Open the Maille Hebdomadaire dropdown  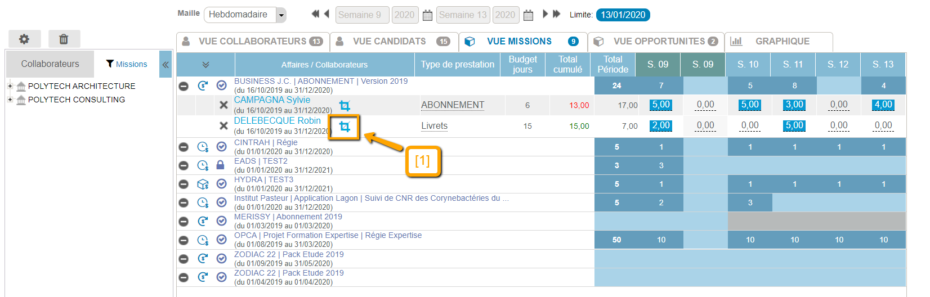click(281, 15)
